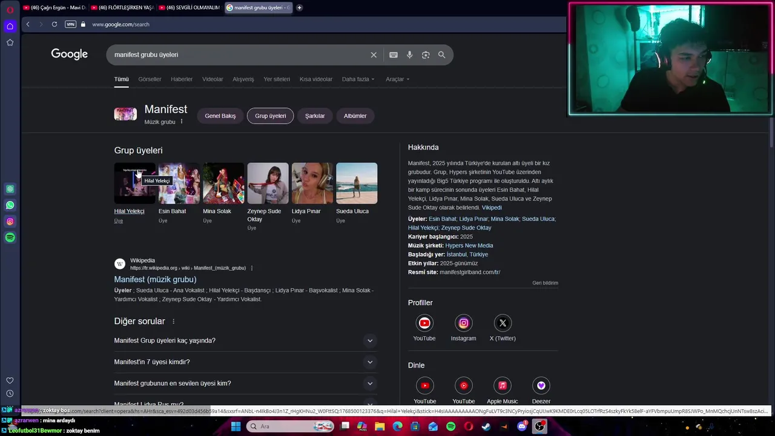
Task: Switch to the Görseller tab
Action: 150,79
